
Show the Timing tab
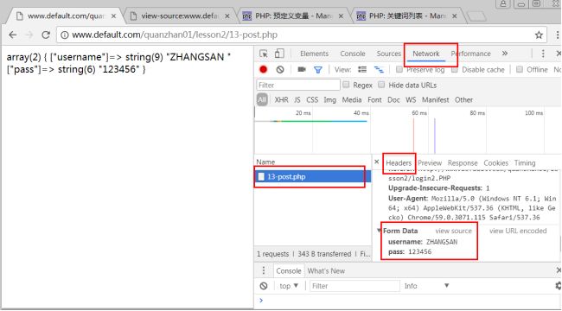point(525,163)
